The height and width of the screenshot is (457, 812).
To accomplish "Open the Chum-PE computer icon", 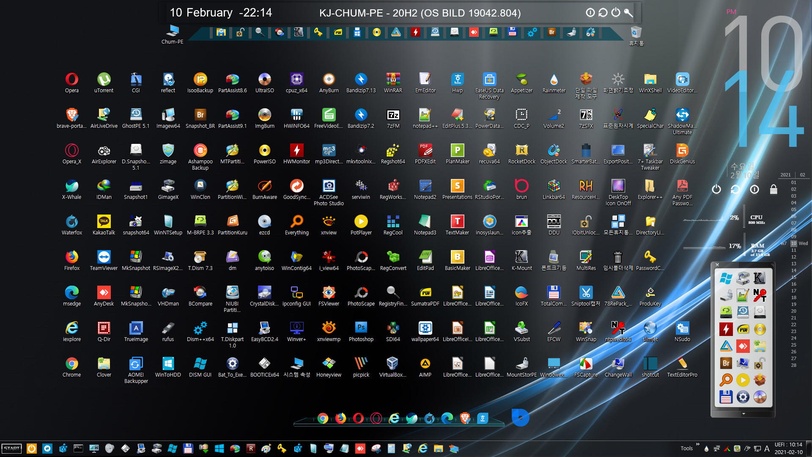I will pos(172,34).
